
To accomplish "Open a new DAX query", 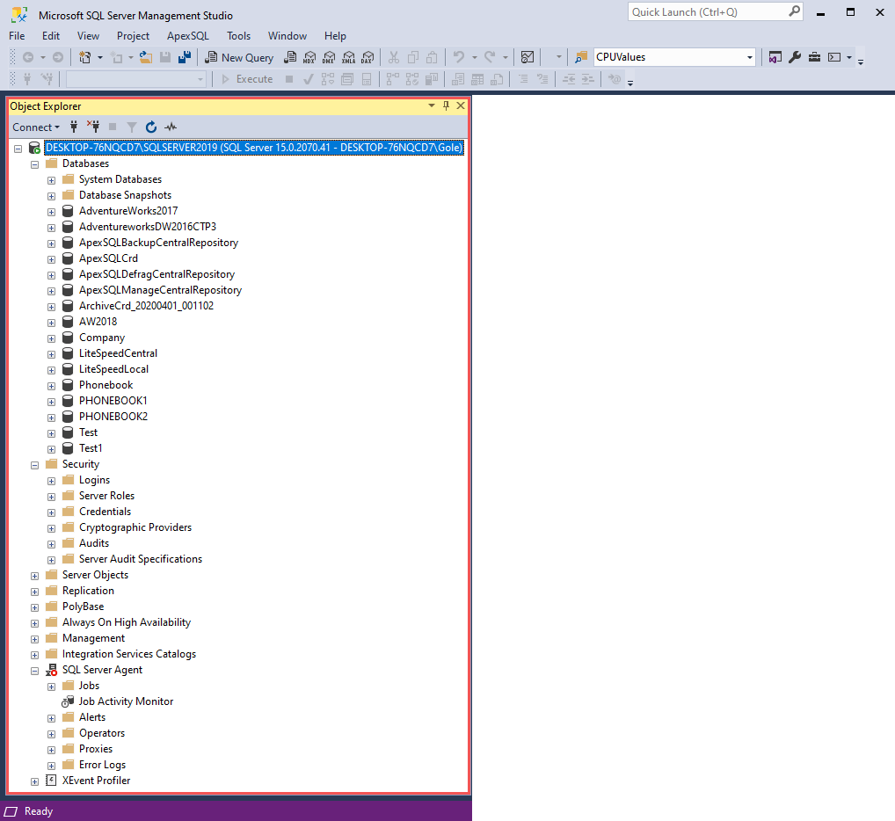I will coord(367,57).
